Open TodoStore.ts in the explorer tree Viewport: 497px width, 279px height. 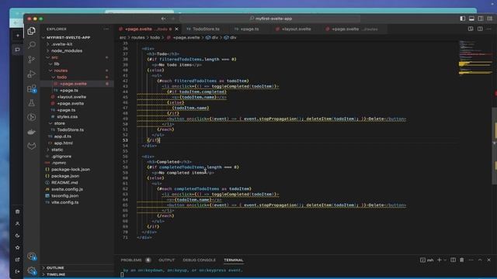pyautogui.click(x=71, y=129)
